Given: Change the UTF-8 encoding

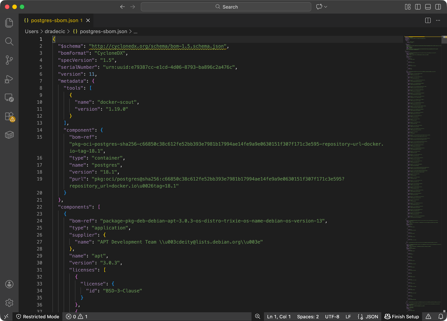Looking at the screenshot, I should pyautogui.click(x=332, y=317).
